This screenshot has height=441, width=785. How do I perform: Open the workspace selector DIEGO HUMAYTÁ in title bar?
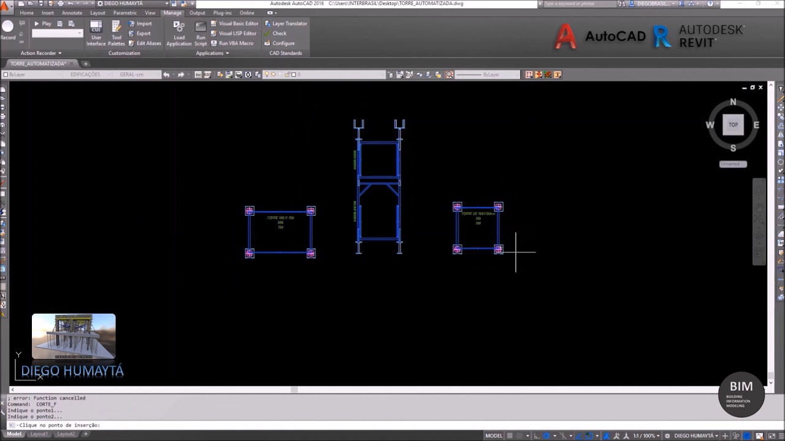pos(132,4)
